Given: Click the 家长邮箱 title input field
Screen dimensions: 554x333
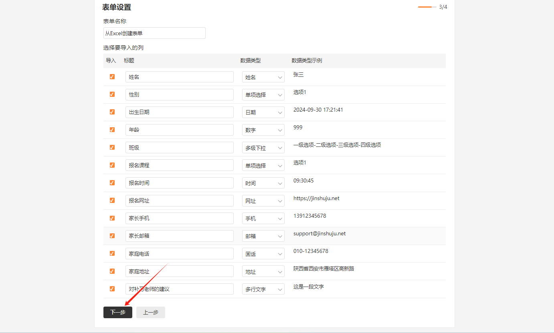Looking at the screenshot, I should (180, 236).
